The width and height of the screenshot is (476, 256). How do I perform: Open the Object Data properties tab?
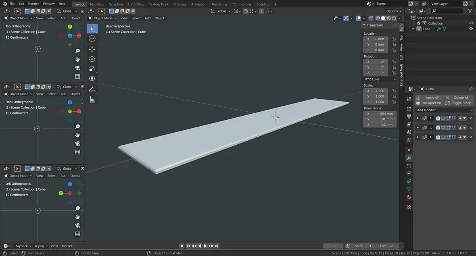click(x=409, y=189)
